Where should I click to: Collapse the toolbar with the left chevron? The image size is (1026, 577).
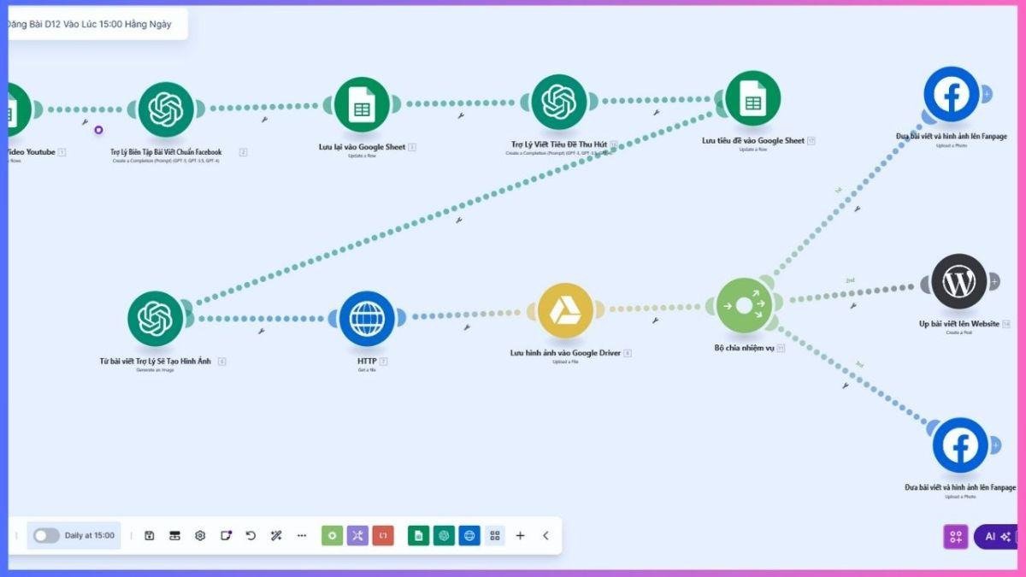(x=545, y=536)
